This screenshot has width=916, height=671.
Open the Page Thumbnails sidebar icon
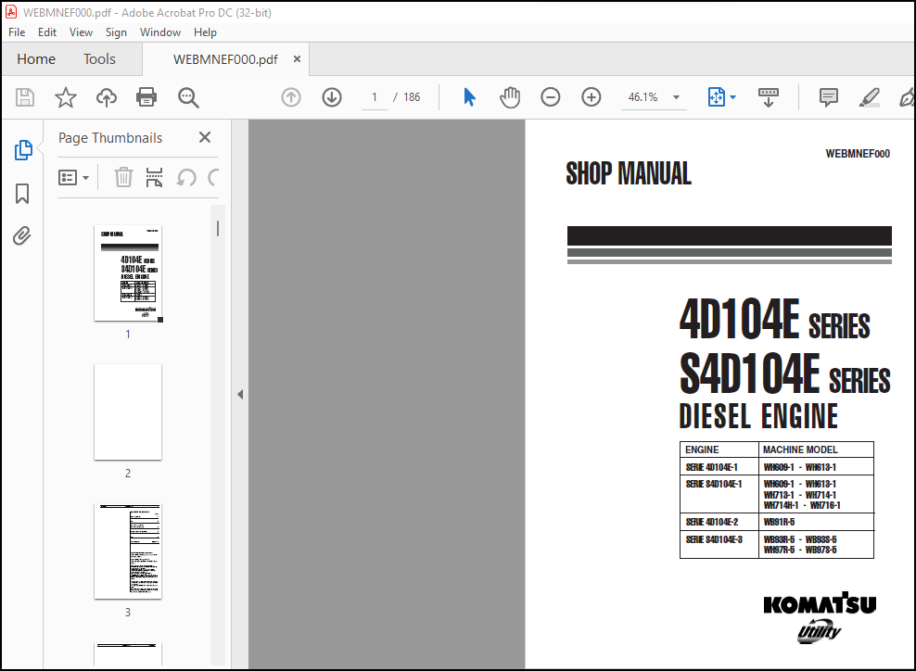[x=23, y=150]
